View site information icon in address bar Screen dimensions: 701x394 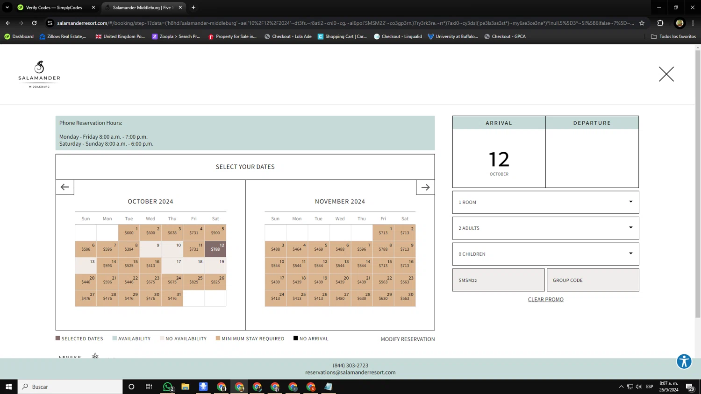pos(50,23)
